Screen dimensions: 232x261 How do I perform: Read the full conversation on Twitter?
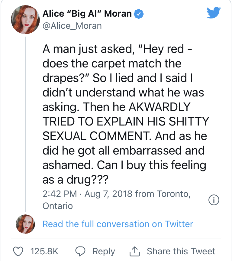[118, 224]
